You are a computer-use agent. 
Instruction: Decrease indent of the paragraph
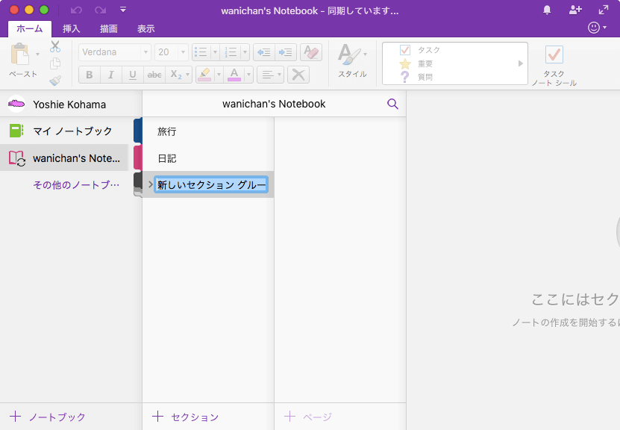[x=263, y=52]
